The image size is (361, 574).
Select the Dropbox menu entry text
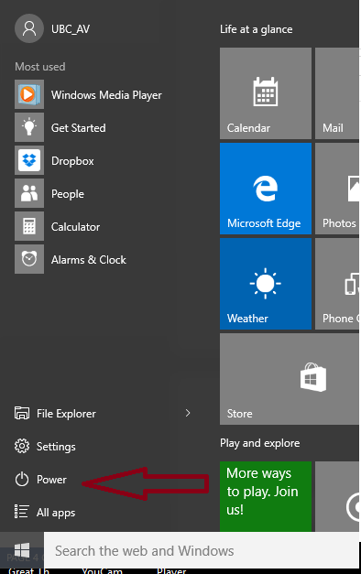[x=72, y=161]
